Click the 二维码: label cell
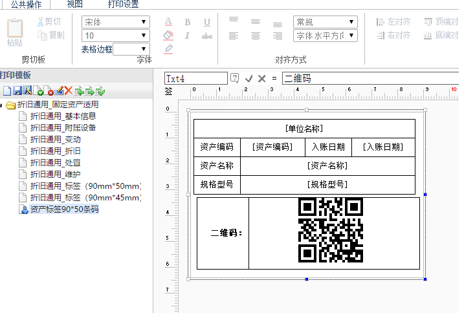This screenshot has width=464, height=320. click(x=223, y=233)
